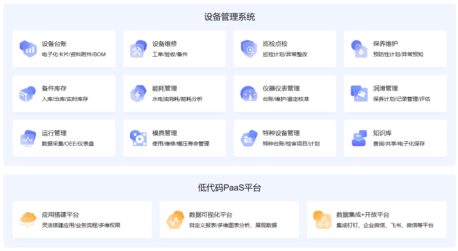Viewport: 458px width, 251px height.
Task: Click the 备件库存 box icon
Action: (x=28, y=94)
